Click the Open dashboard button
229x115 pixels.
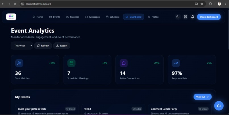point(209,17)
